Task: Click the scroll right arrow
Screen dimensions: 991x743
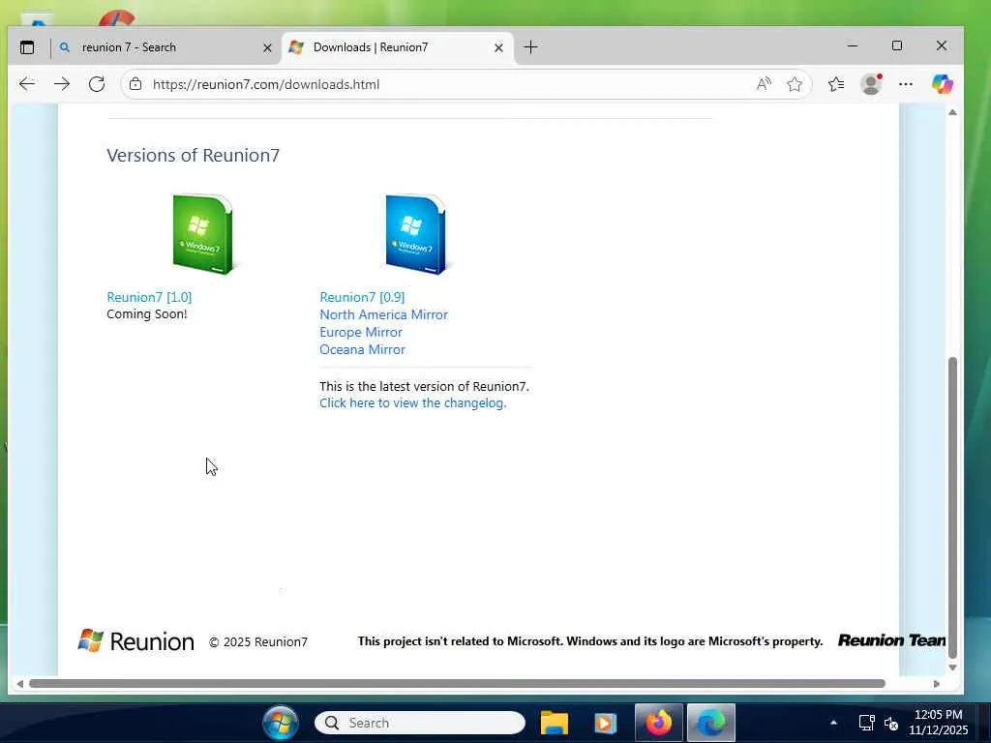Action: click(x=937, y=684)
